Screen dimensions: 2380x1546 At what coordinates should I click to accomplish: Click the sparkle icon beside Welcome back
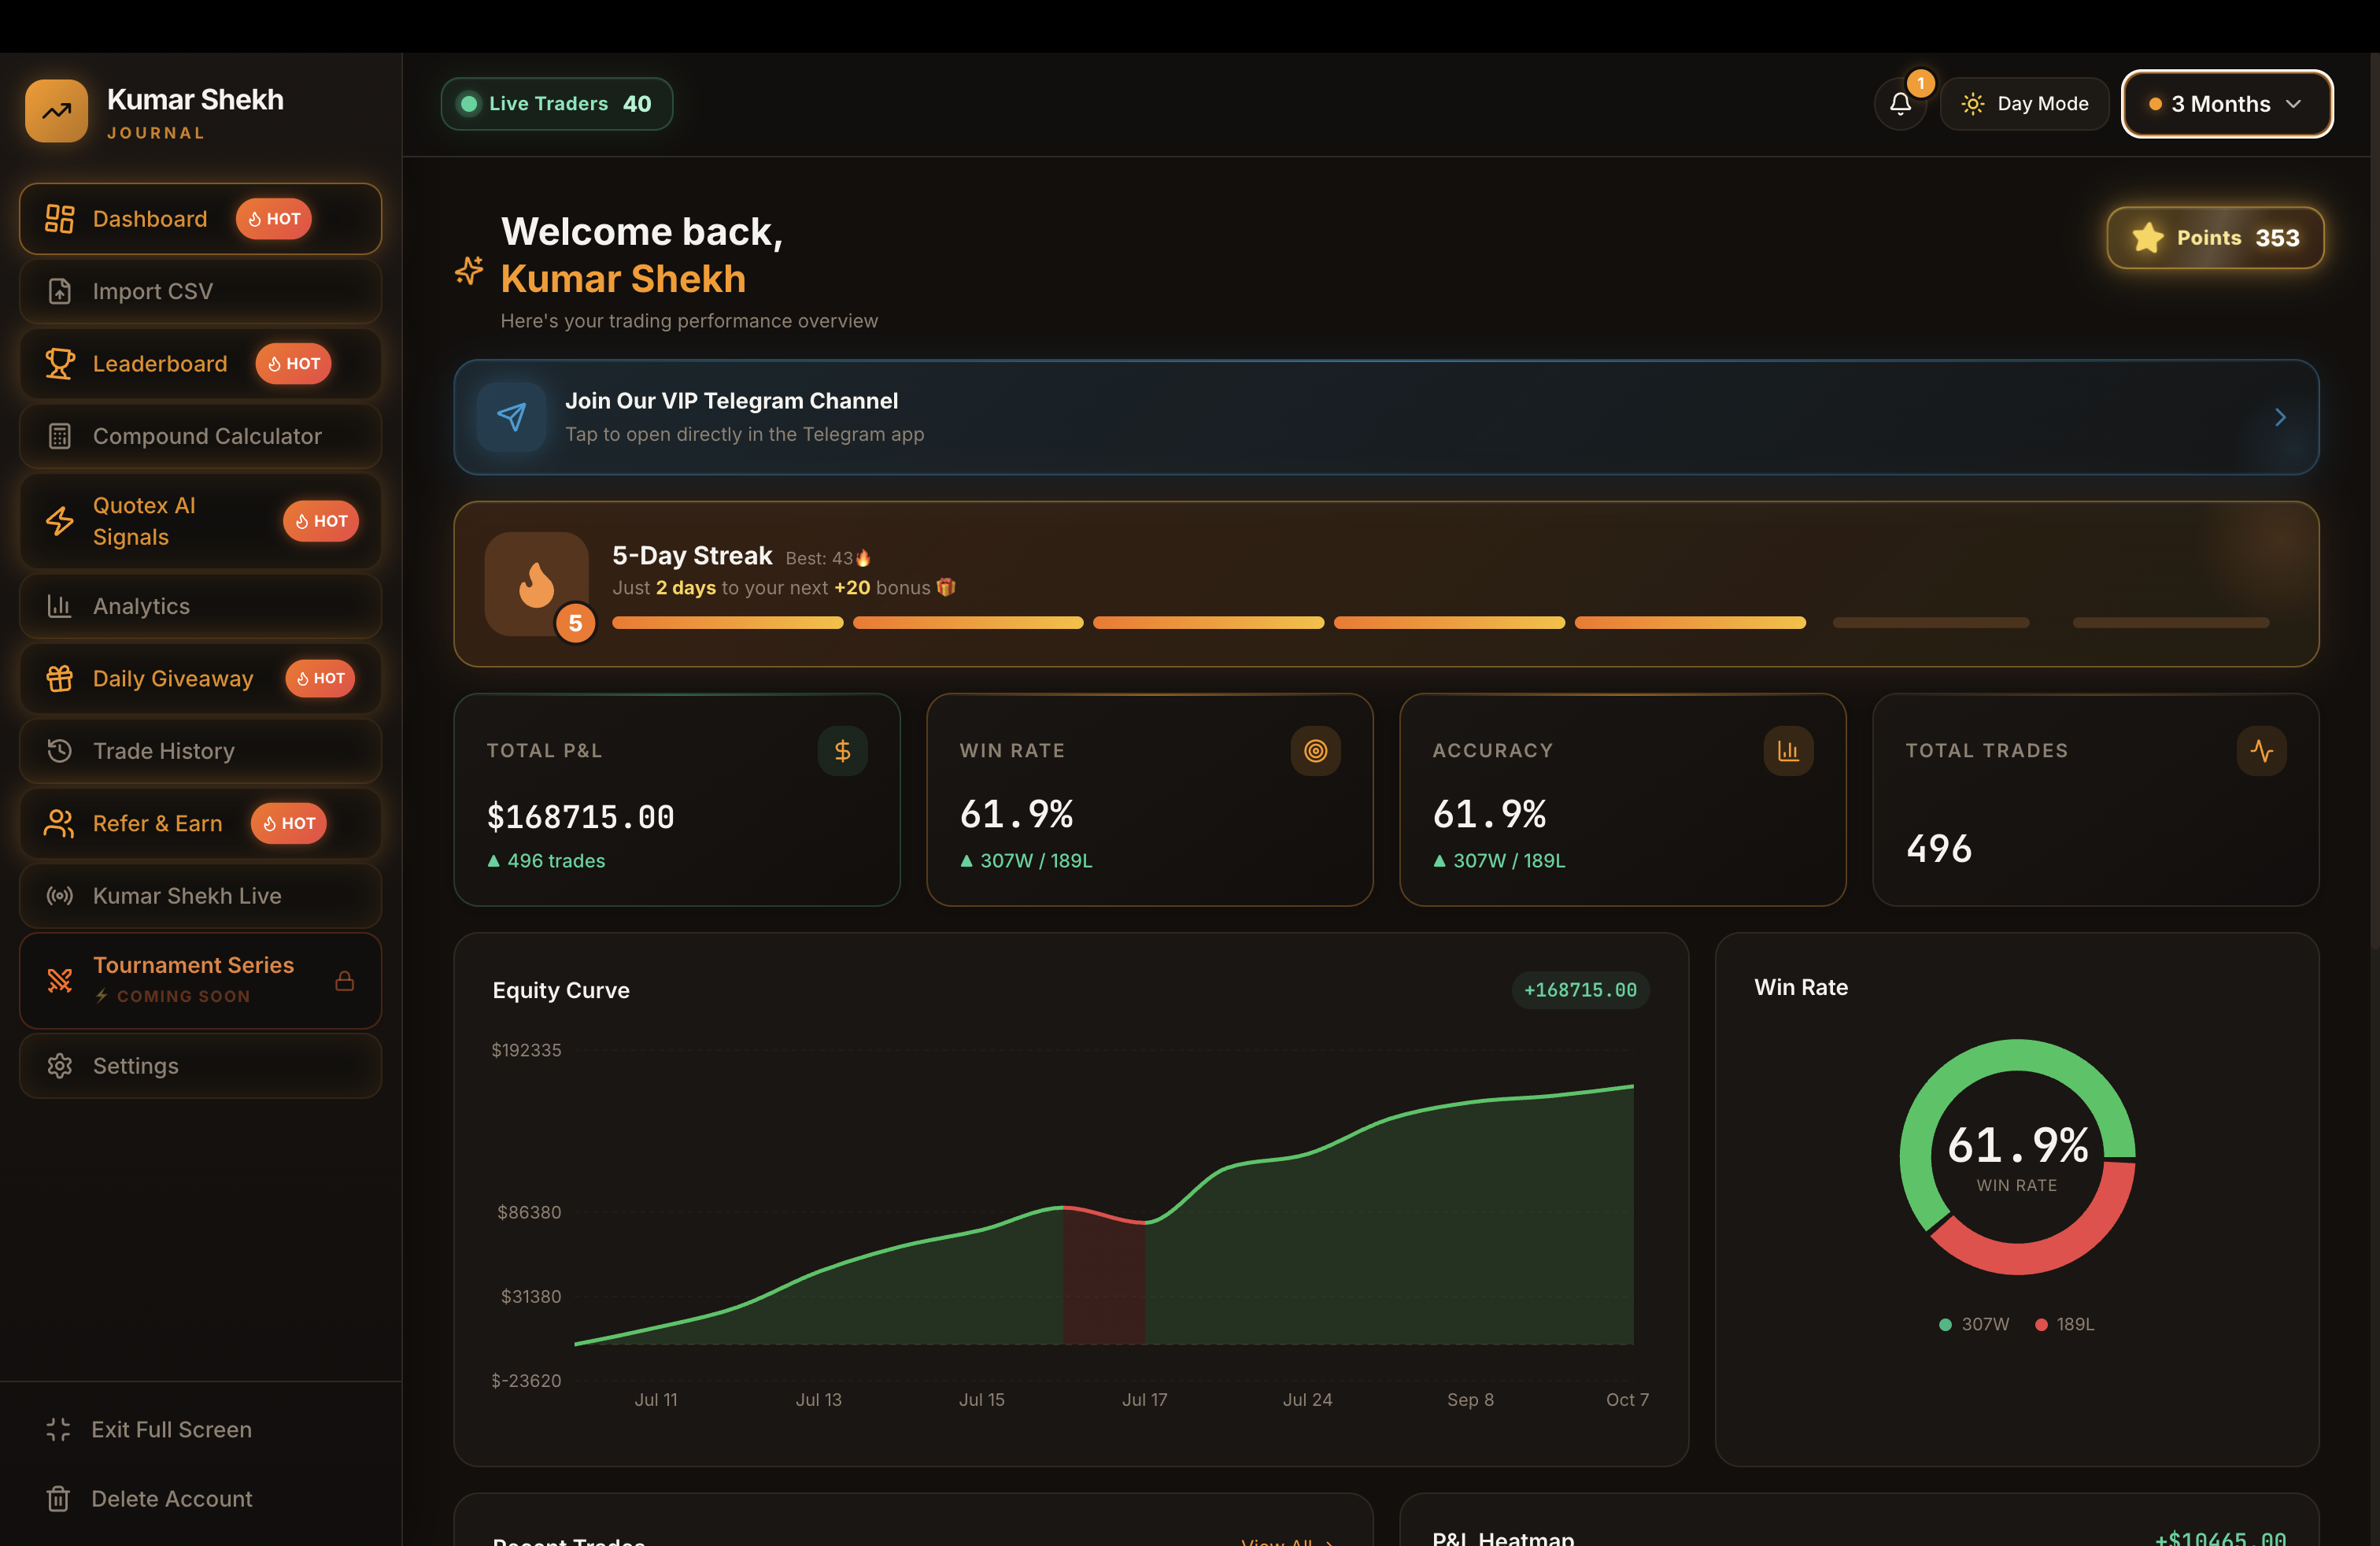pos(469,271)
